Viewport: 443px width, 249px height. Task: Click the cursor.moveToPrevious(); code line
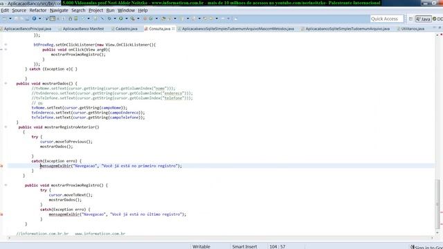click(x=66, y=142)
